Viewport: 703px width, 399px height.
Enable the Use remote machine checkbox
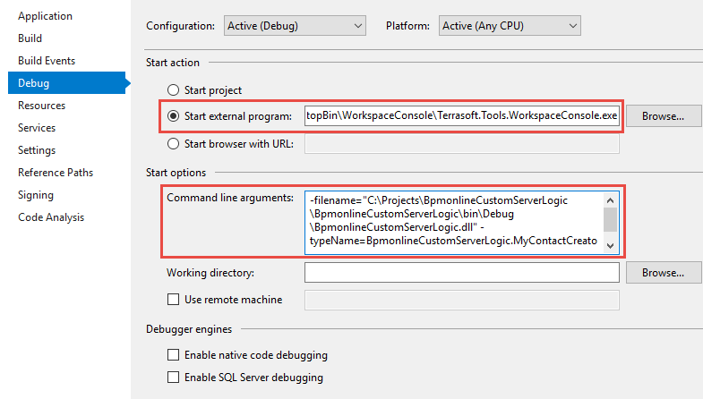(174, 299)
